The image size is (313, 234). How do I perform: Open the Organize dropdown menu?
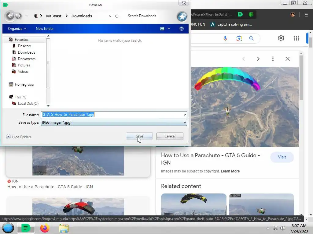(17, 29)
